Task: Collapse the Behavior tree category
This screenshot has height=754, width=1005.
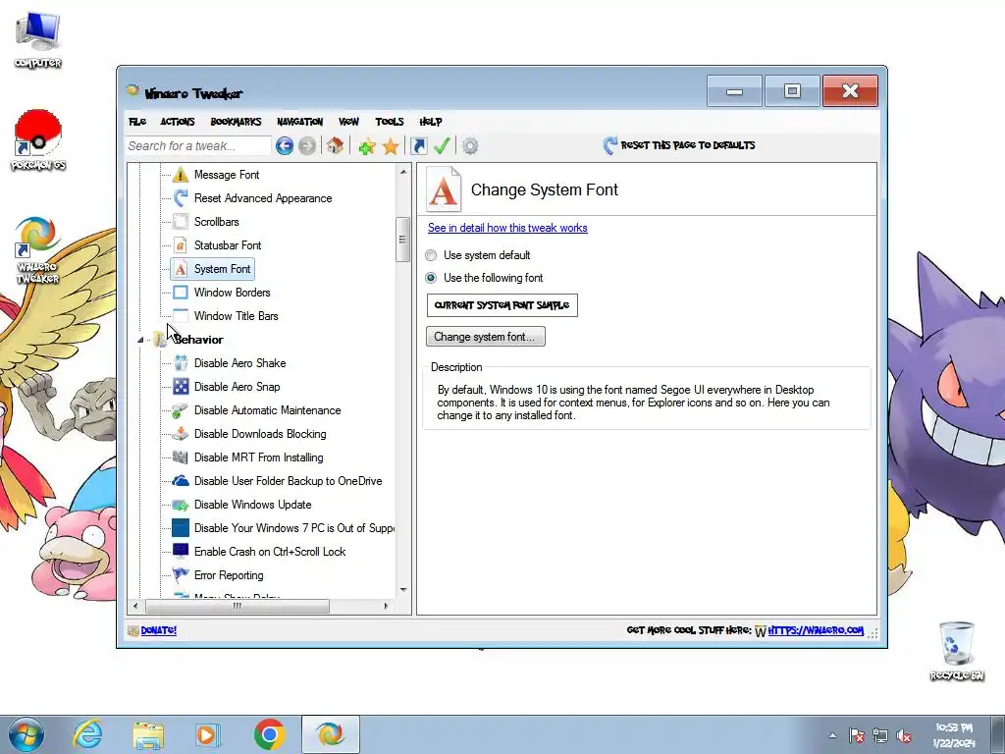Action: click(140, 340)
